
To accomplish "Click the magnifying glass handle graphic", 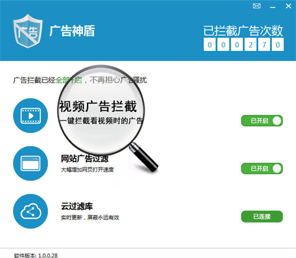I will tap(144, 157).
